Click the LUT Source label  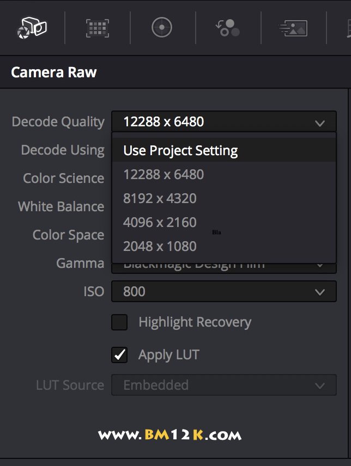pyautogui.click(x=70, y=385)
